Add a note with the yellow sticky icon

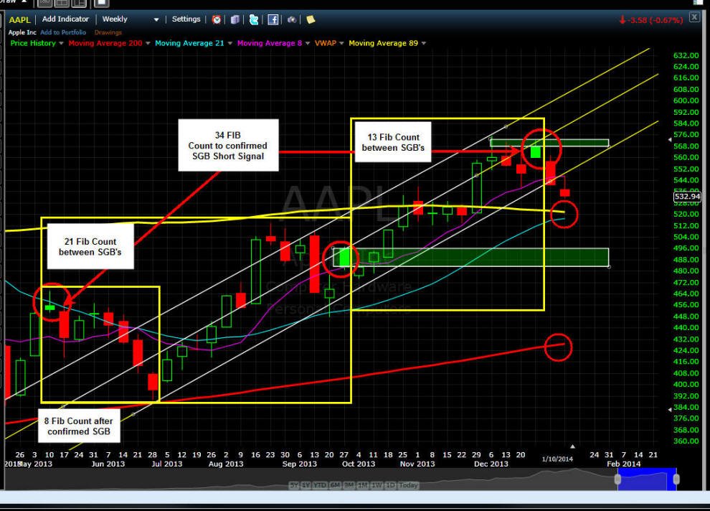coord(311,19)
